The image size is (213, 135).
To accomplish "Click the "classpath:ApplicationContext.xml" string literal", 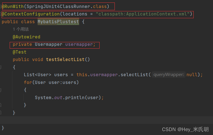I will pos(143,14).
